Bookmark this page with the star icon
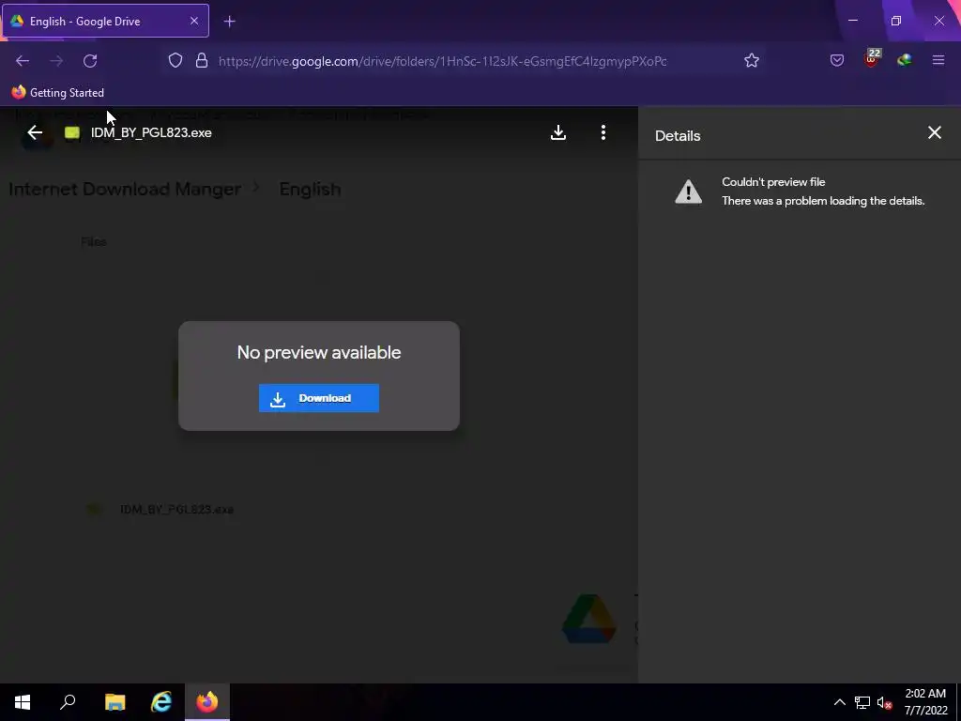 point(752,61)
